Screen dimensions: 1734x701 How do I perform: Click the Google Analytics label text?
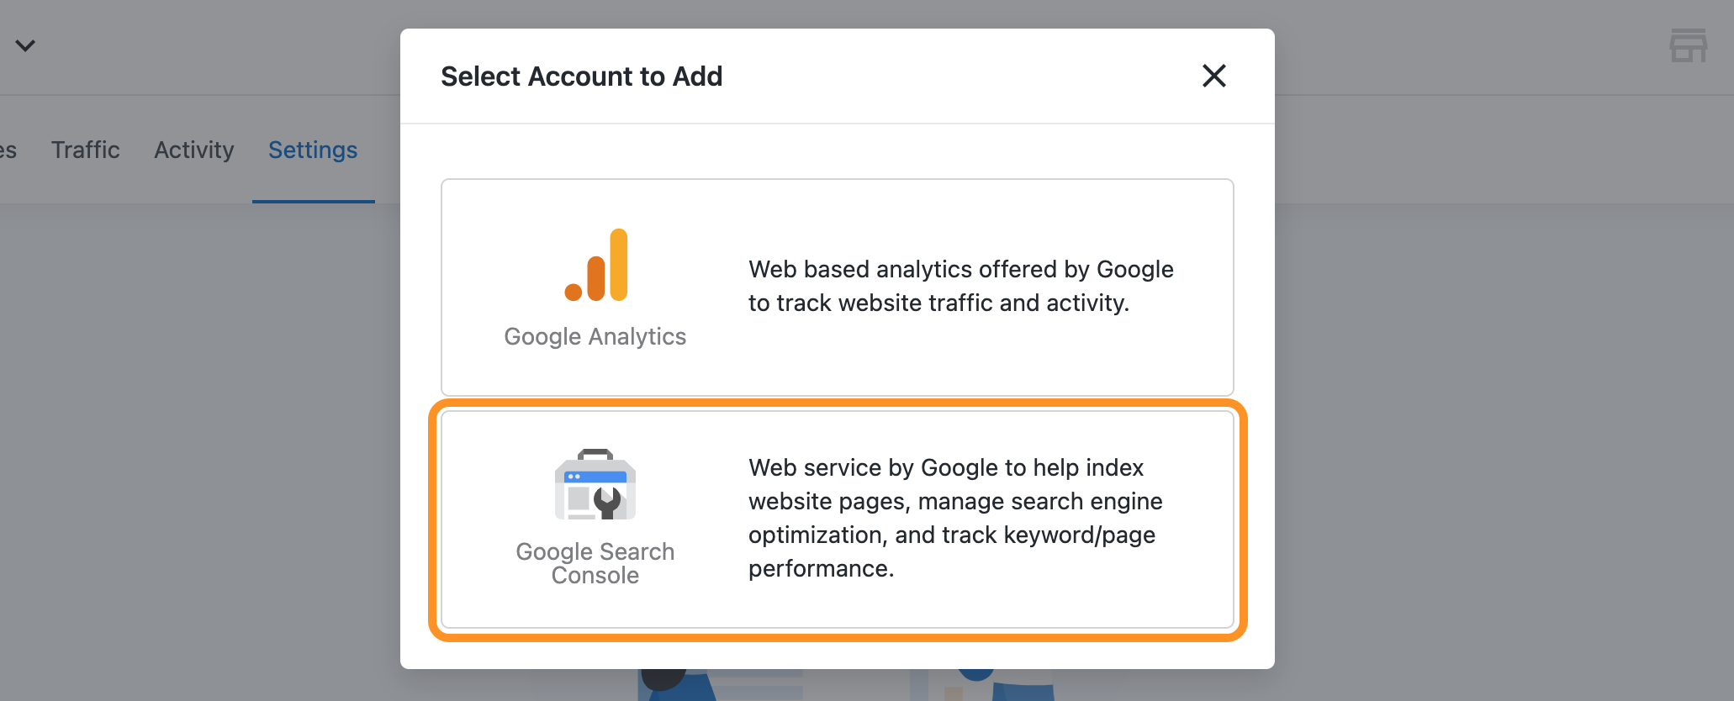pos(595,336)
